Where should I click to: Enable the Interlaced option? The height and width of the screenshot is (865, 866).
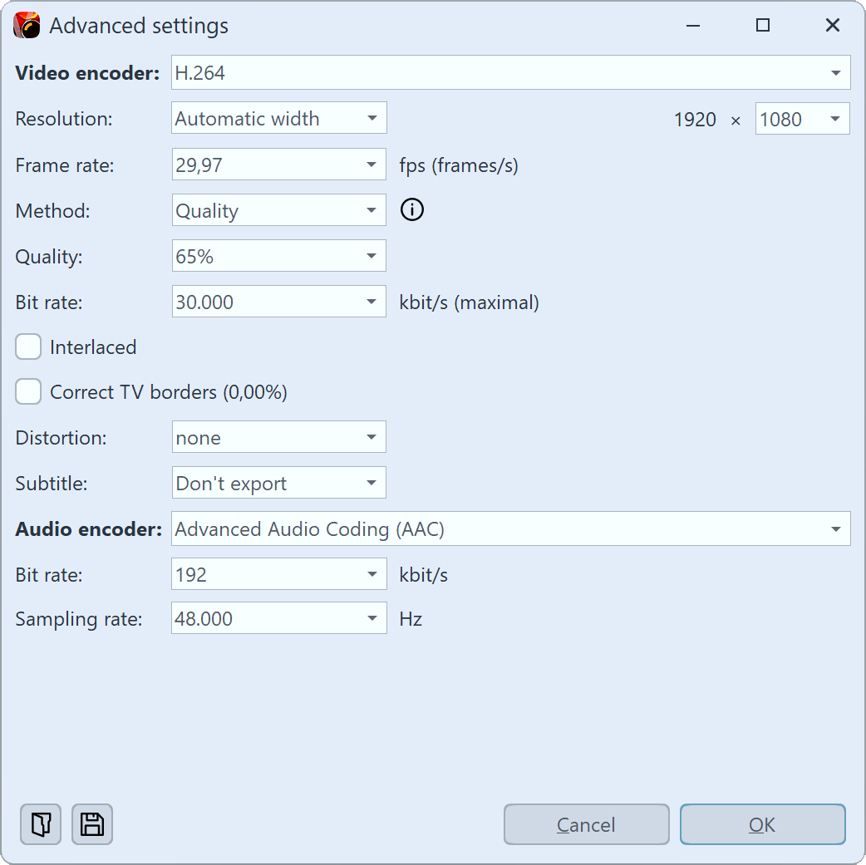tap(27, 346)
